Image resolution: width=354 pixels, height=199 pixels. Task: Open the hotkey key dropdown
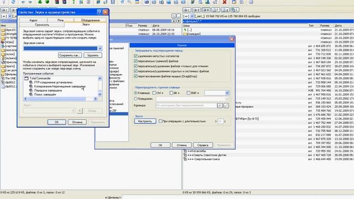click(227, 93)
